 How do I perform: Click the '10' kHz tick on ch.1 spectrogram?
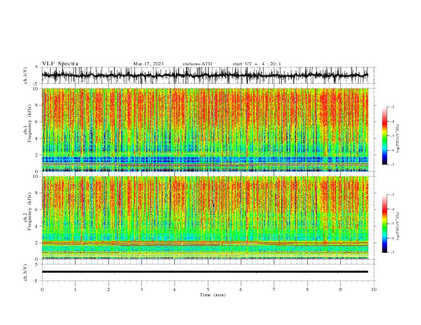(36, 89)
